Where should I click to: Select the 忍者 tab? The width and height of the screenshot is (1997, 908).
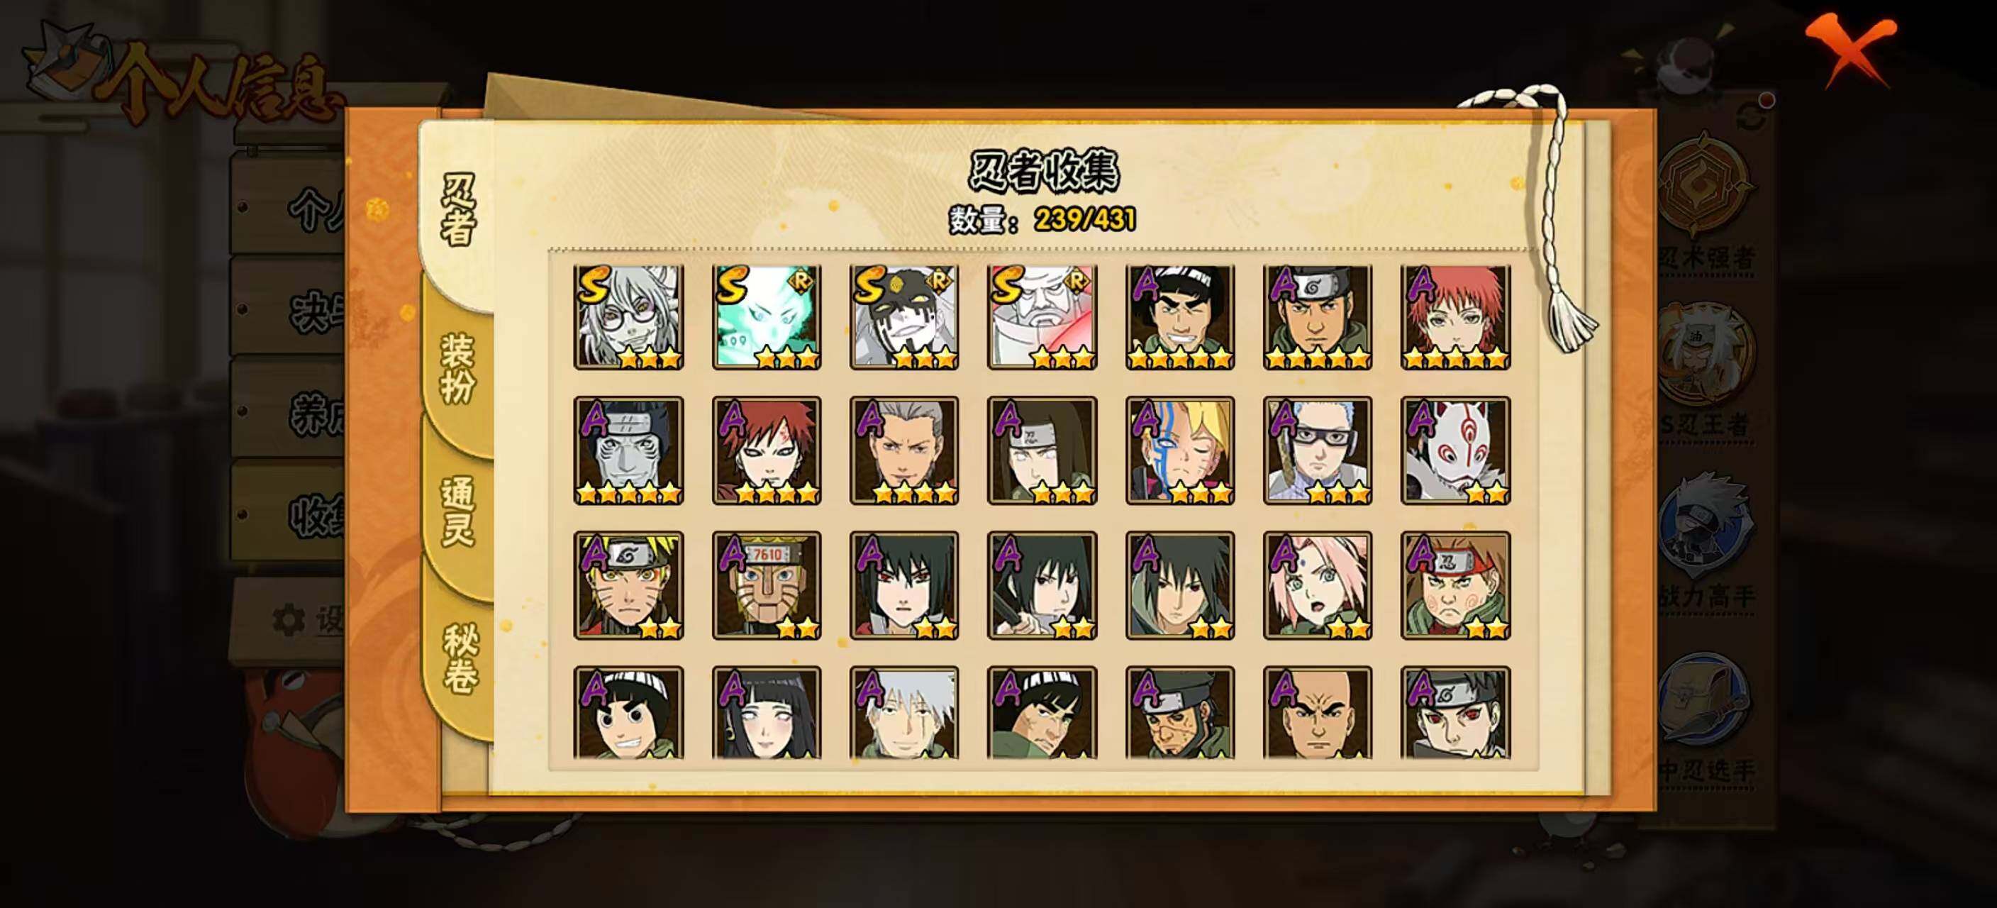tap(457, 209)
